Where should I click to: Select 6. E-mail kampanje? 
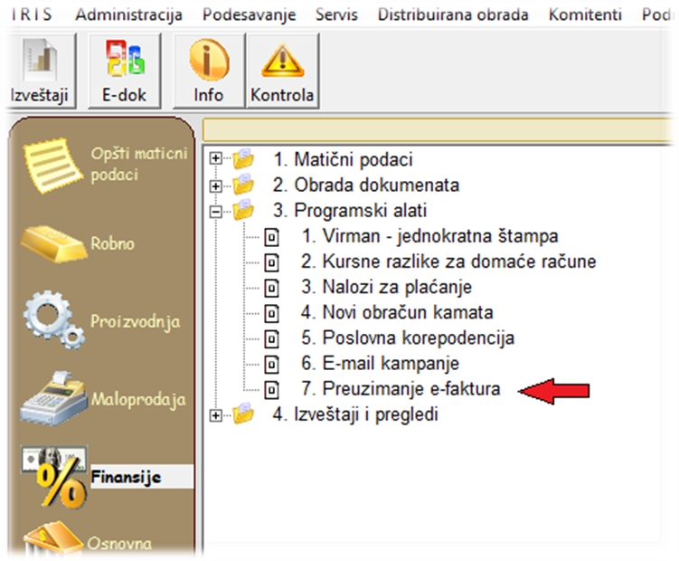click(380, 364)
